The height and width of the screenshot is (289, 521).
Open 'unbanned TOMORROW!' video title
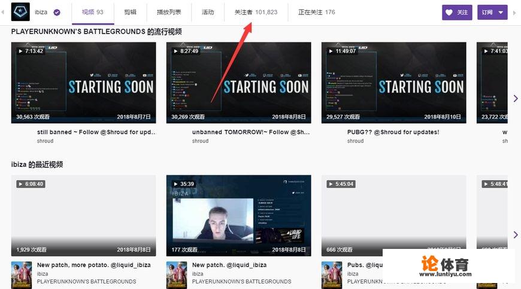251,132
